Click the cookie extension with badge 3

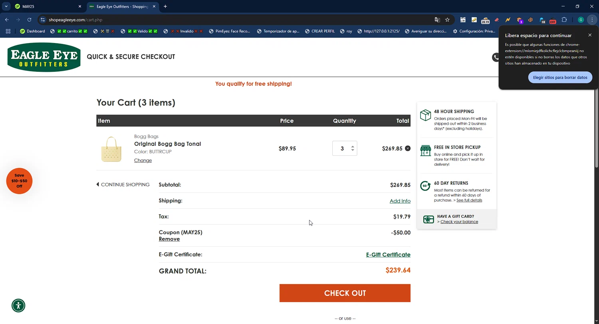519,20
